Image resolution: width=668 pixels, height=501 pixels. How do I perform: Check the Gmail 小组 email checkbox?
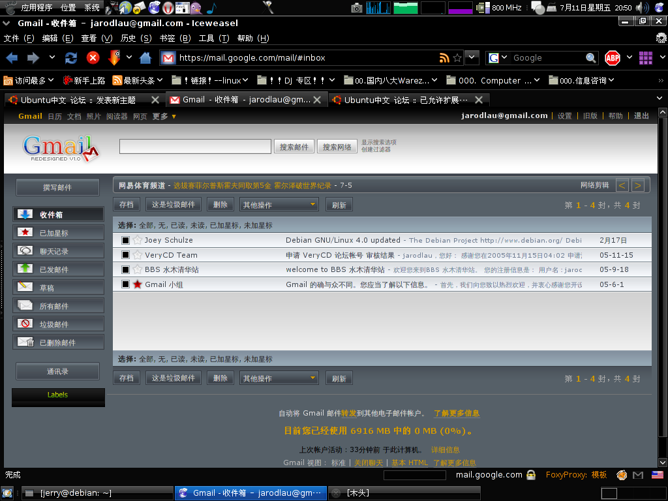pos(125,284)
